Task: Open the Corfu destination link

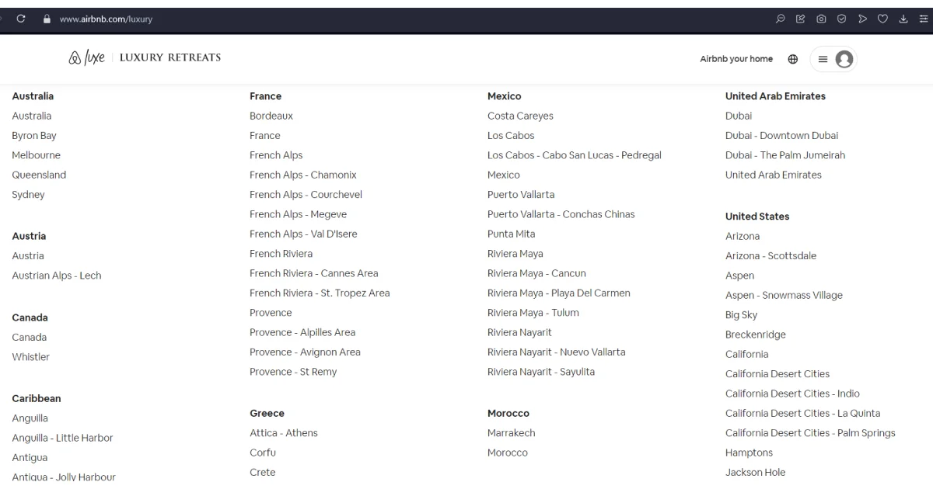Action: 263,453
